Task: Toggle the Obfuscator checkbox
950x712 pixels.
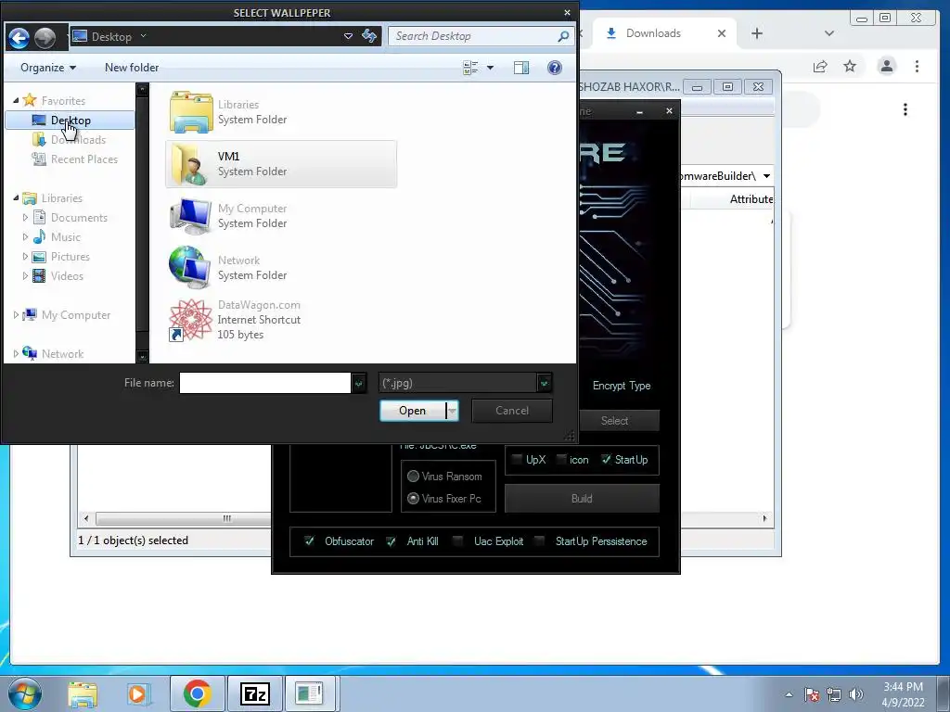Action: tap(310, 540)
